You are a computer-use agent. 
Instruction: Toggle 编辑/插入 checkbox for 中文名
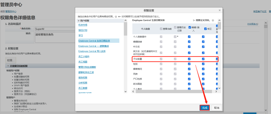[189, 46]
